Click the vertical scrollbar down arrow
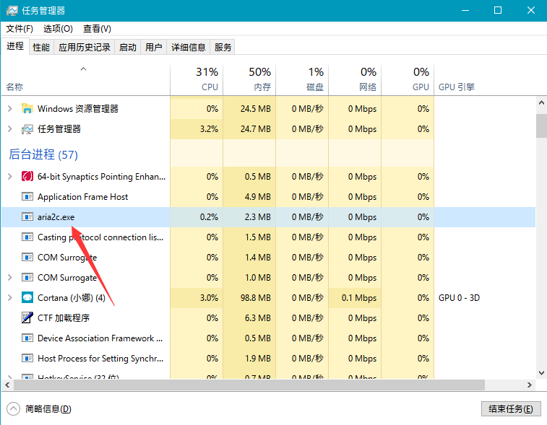547x425 pixels. pyautogui.click(x=541, y=372)
